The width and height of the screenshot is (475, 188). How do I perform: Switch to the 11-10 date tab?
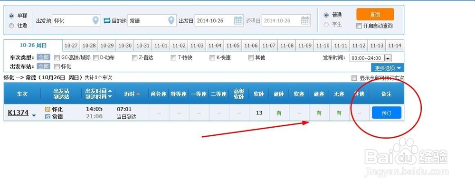click(x=323, y=46)
